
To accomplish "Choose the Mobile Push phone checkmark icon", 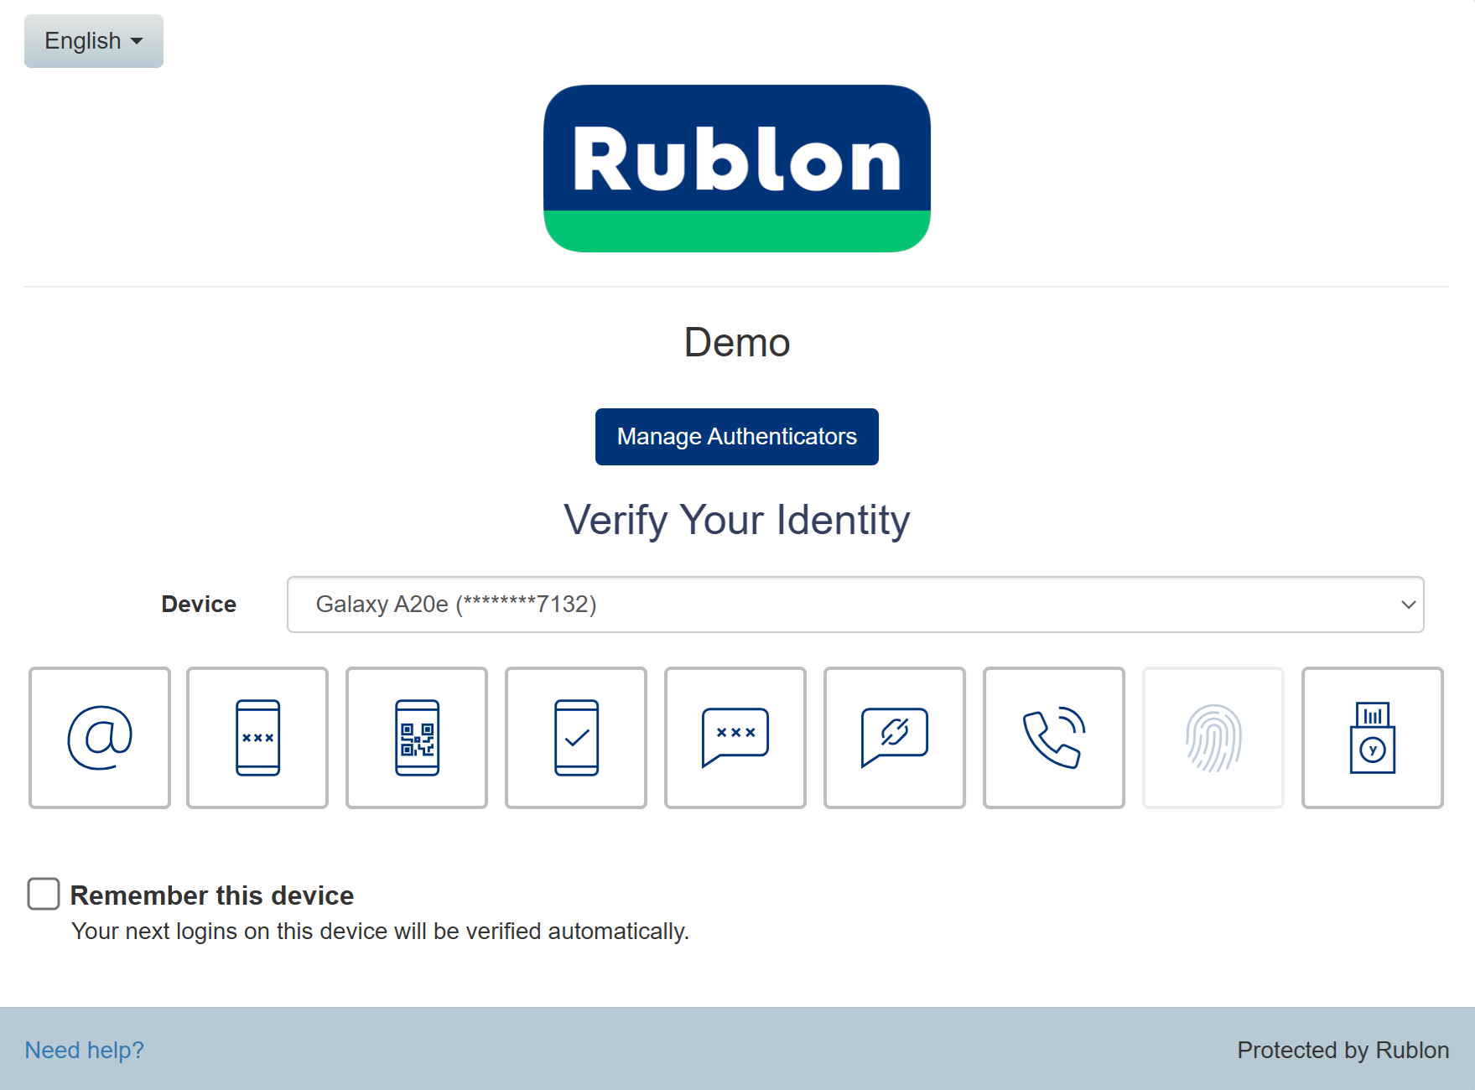I will coord(576,738).
